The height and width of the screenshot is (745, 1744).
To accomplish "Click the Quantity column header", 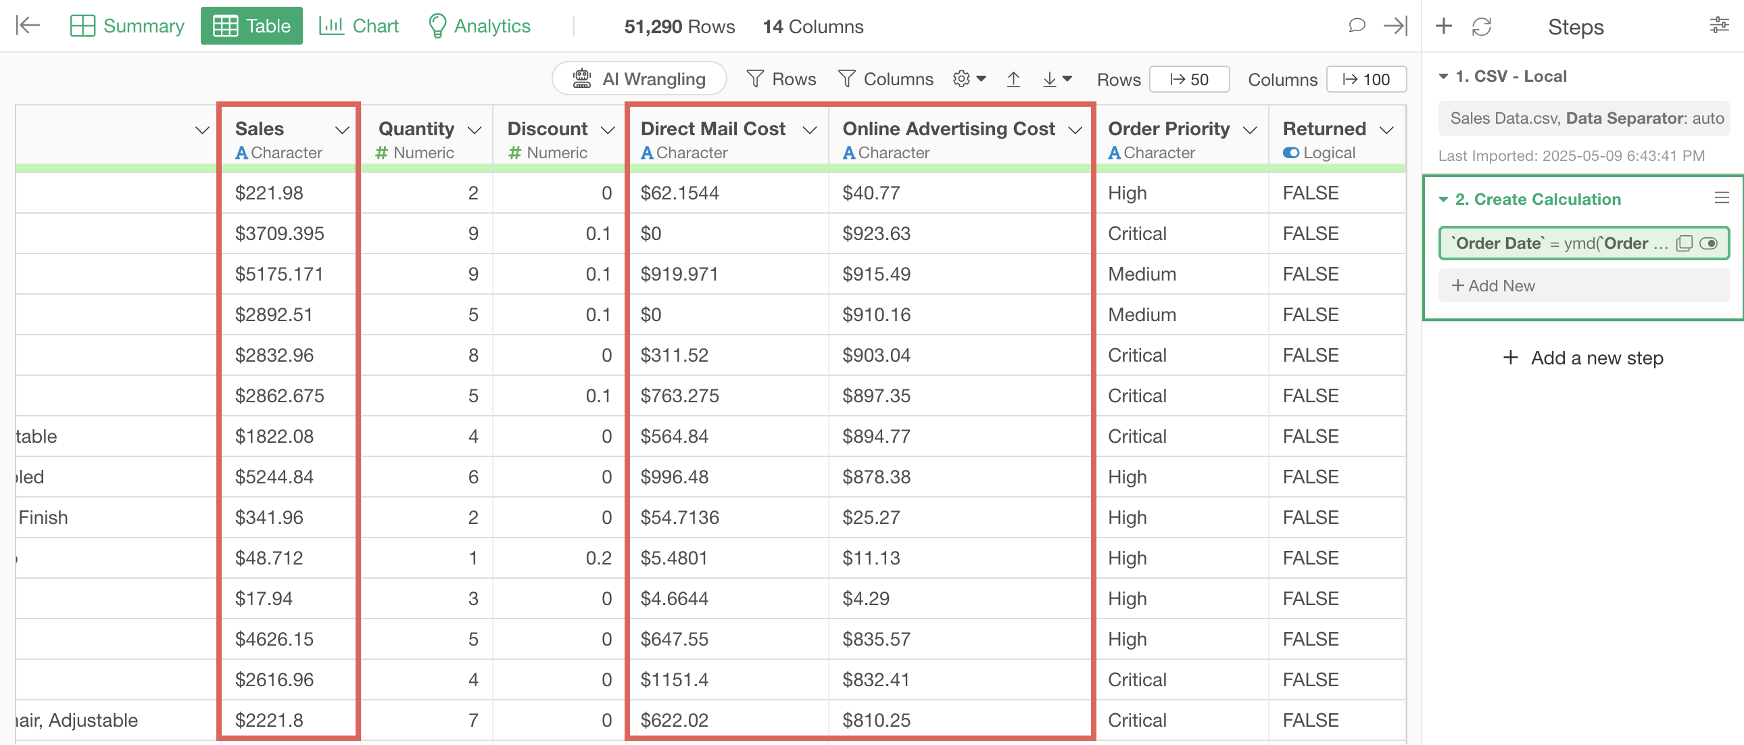I will (x=416, y=128).
